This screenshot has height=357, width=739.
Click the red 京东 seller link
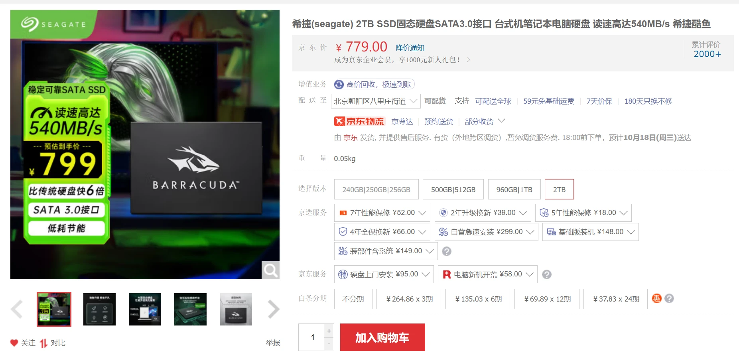coord(351,138)
